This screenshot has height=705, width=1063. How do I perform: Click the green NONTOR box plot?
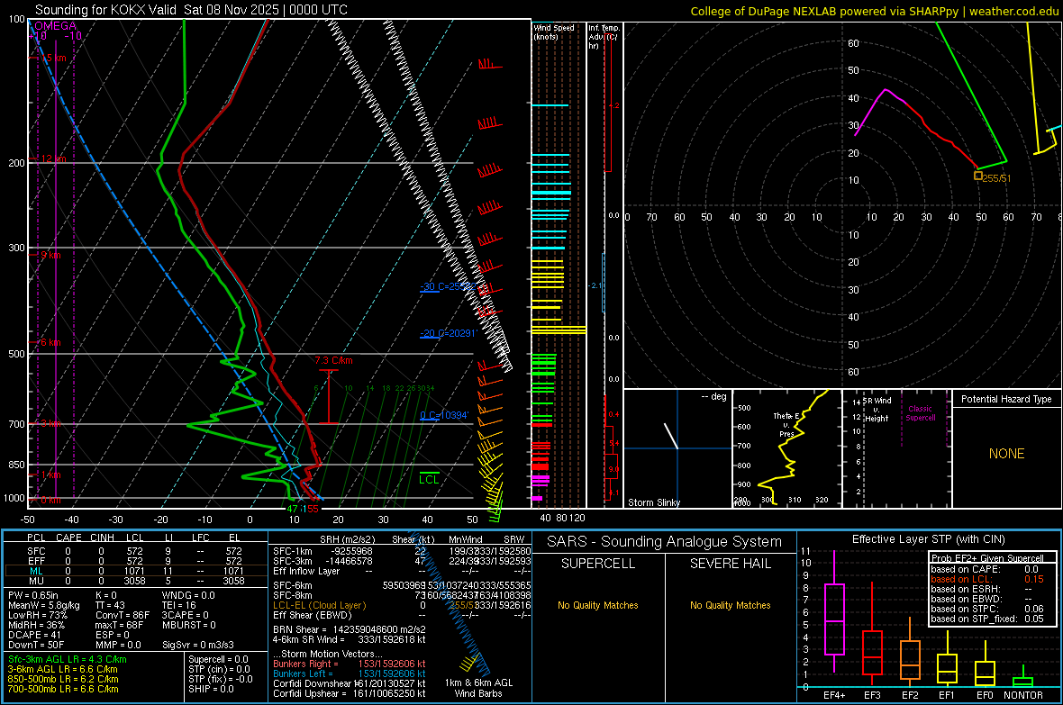click(x=1022, y=676)
